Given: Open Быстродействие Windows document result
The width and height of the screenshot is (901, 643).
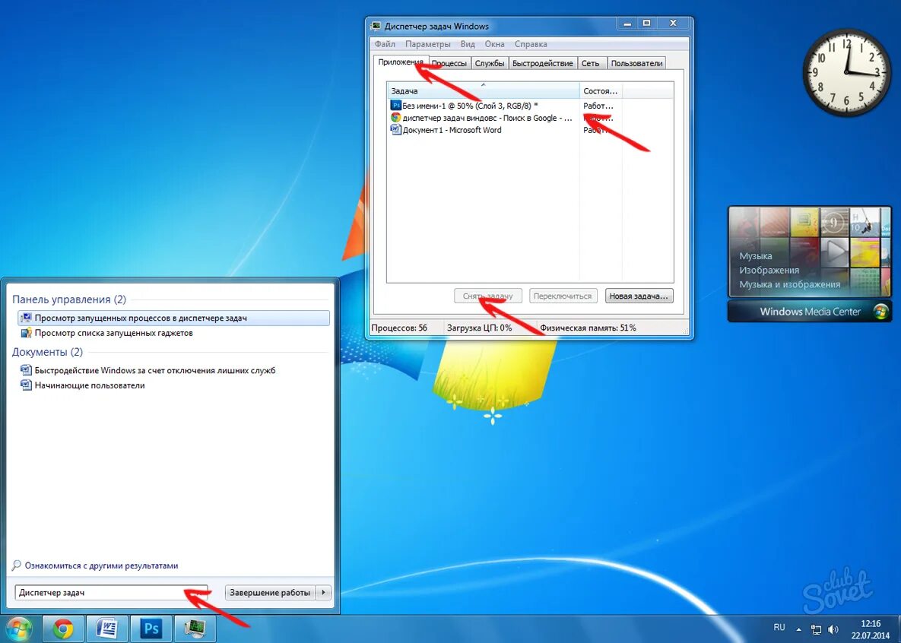Looking at the screenshot, I should click(154, 370).
